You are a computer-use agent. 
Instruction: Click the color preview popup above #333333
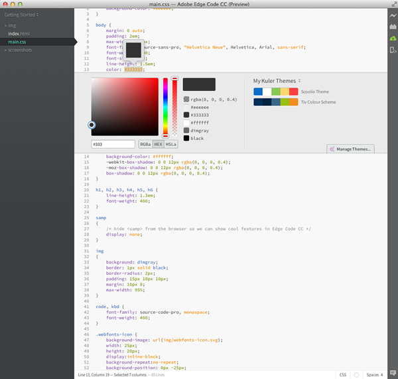click(x=133, y=50)
